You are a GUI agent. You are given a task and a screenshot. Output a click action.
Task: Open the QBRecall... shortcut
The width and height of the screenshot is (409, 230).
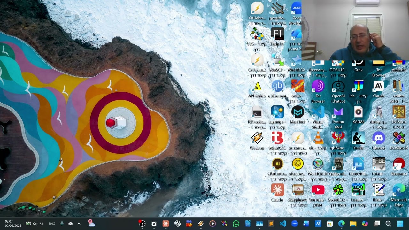pyautogui.click(x=338, y=164)
